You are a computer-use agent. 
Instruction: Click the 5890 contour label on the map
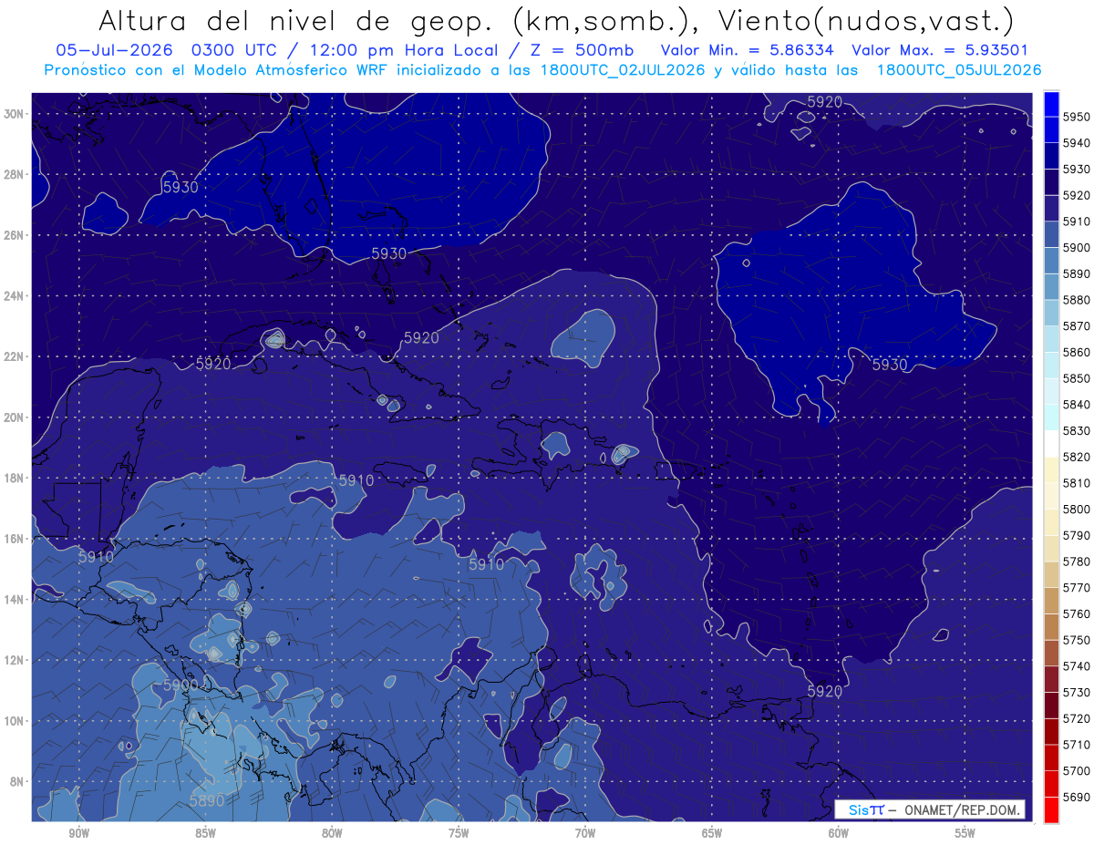point(206,801)
